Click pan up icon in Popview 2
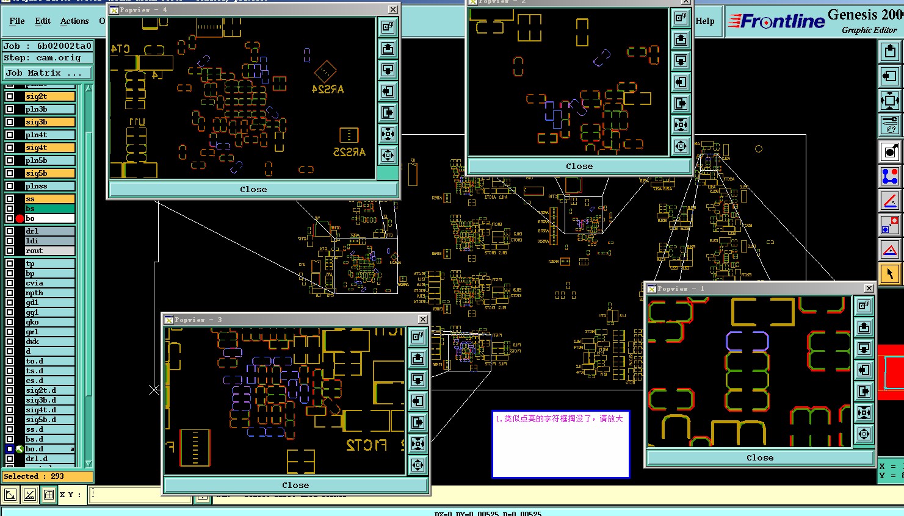This screenshot has height=516, width=904. [x=681, y=39]
